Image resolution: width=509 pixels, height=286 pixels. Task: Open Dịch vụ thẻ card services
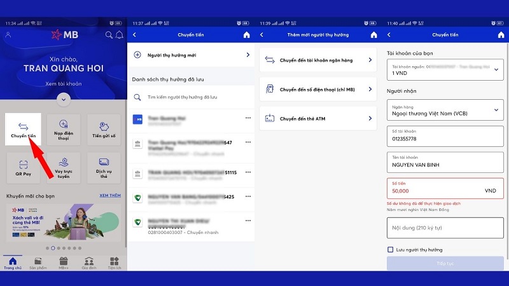pyautogui.click(x=104, y=167)
